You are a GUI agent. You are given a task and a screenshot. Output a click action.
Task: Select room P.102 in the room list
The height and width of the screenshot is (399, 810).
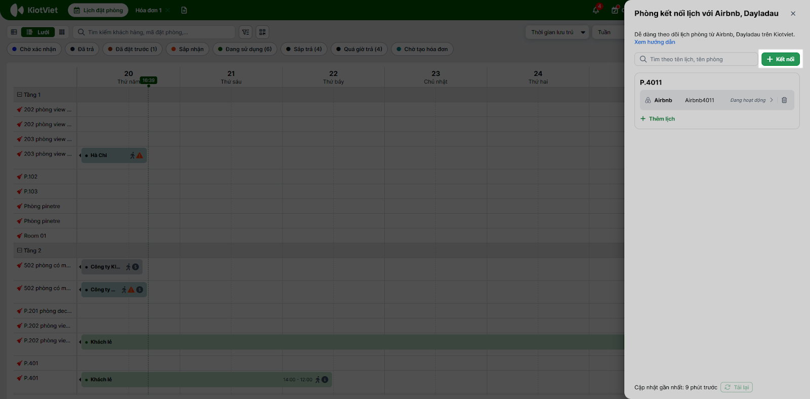pyautogui.click(x=31, y=177)
